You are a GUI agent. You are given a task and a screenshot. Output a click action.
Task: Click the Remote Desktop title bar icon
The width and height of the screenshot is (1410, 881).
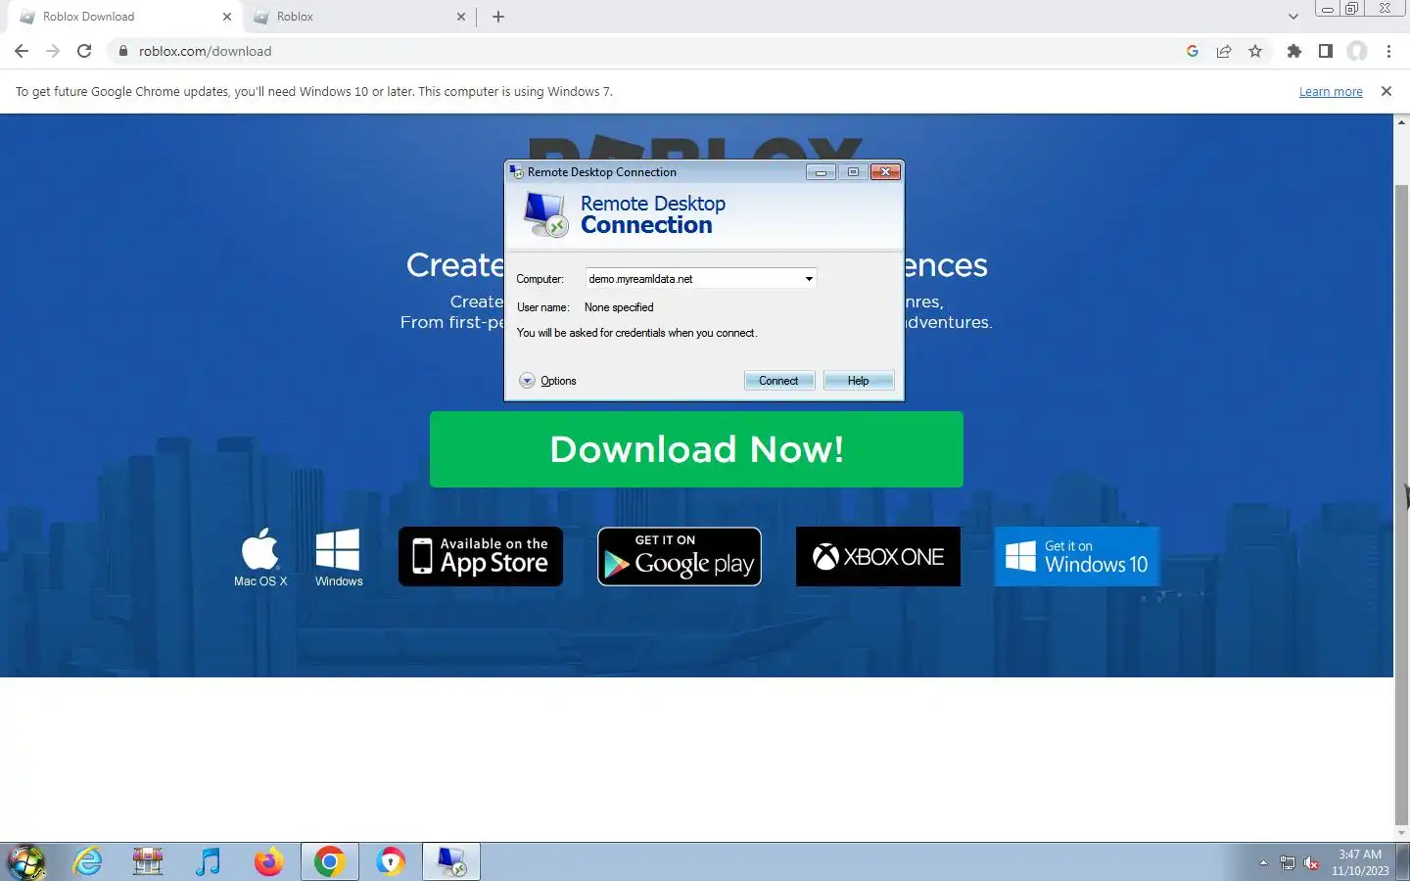point(516,172)
